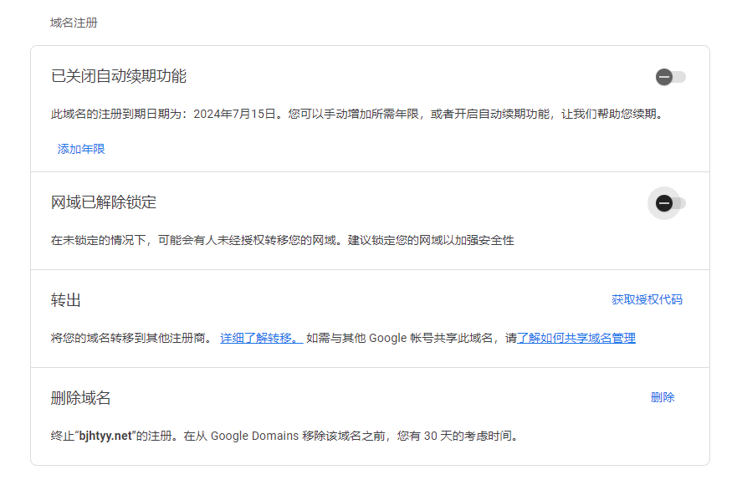The width and height of the screenshot is (732, 480).
Task: Select the 已关闭自动续期功能 heading
Action: 119,76
